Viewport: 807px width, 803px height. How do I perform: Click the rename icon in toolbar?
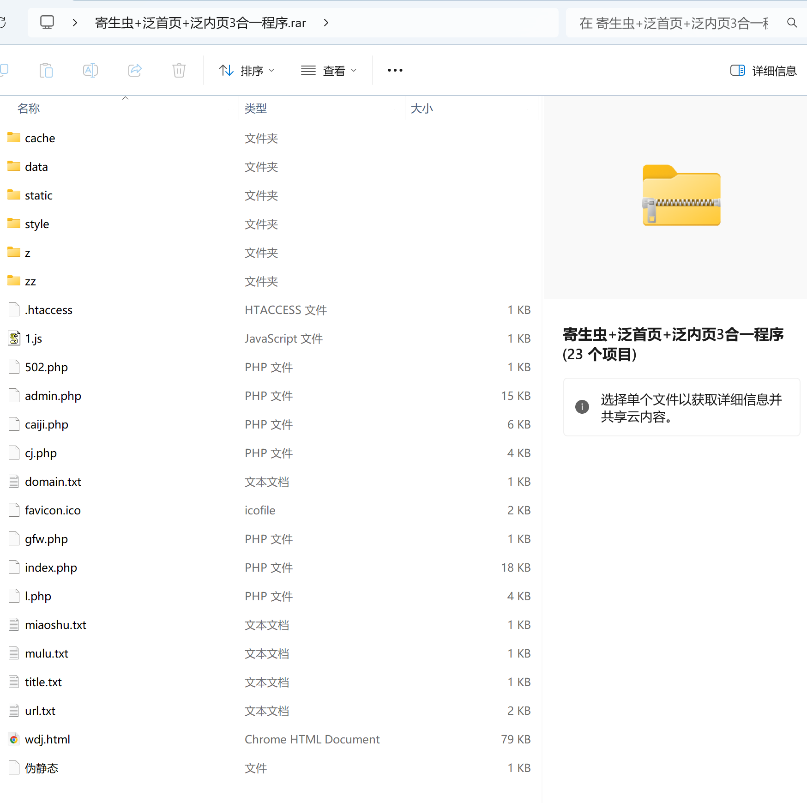[90, 71]
